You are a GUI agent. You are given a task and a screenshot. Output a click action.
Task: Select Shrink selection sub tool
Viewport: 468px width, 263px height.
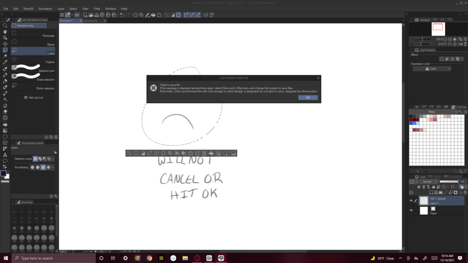[x=33, y=86]
